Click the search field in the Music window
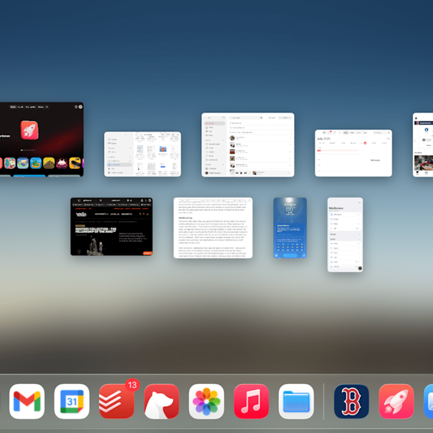433x433 pixels. [x=246, y=118]
